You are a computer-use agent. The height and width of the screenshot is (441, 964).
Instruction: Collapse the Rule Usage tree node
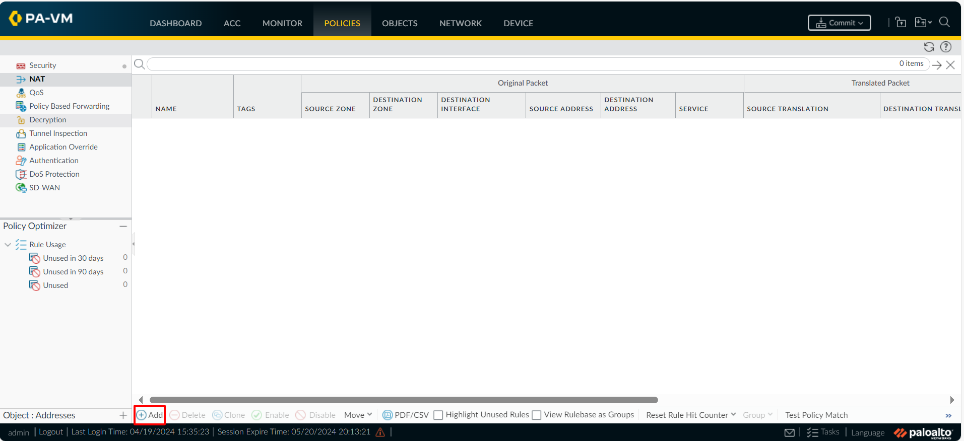[x=8, y=245]
